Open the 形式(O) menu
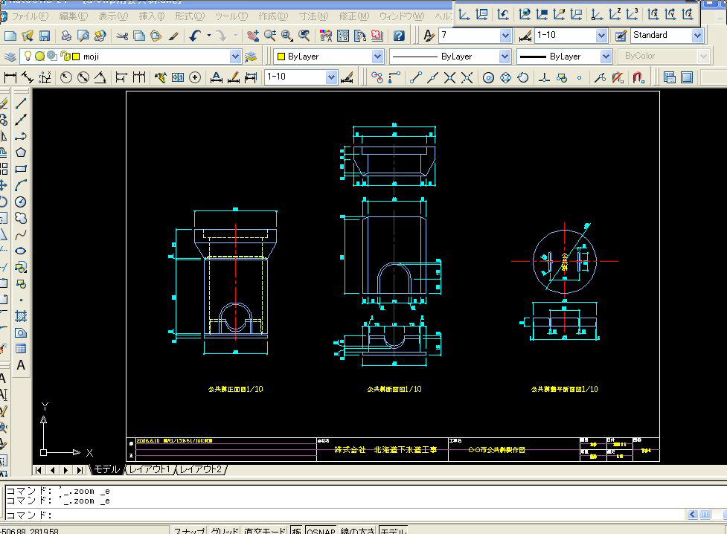Image resolution: width=727 pixels, height=534 pixels. (x=190, y=16)
